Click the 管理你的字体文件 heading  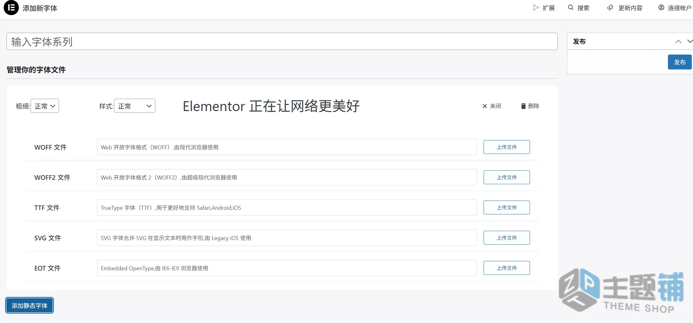tap(36, 70)
